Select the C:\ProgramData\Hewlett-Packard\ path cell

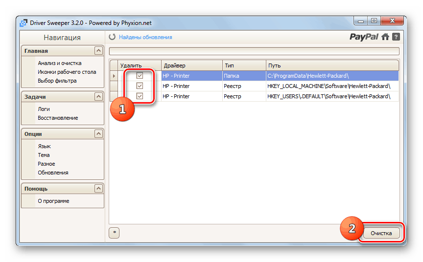pyautogui.click(x=332, y=76)
